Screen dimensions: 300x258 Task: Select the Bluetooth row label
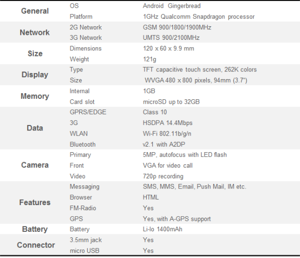(x=83, y=145)
